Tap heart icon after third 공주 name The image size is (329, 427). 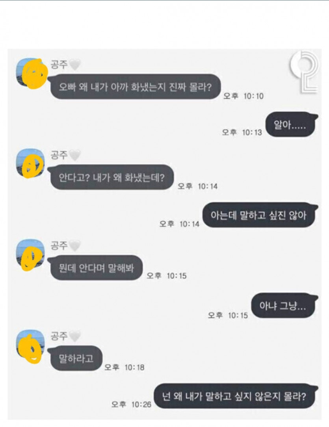(x=74, y=246)
